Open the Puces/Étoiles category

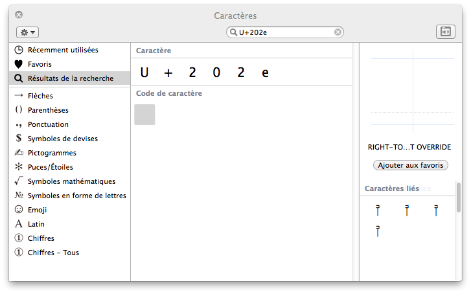coord(52,167)
